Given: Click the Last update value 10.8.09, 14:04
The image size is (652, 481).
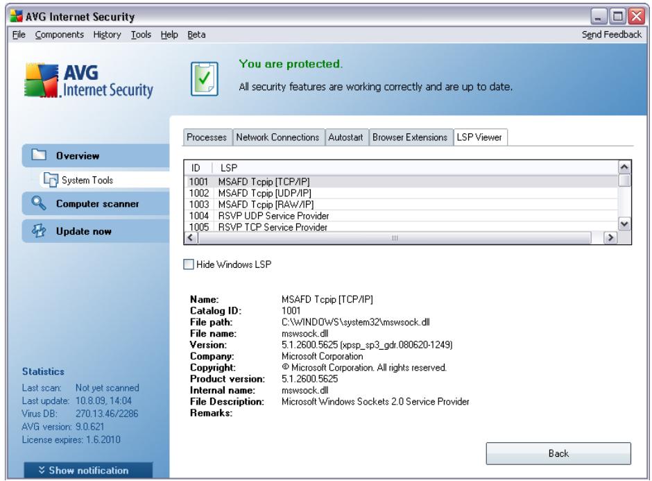Looking at the screenshot, I should pos(103,400).
